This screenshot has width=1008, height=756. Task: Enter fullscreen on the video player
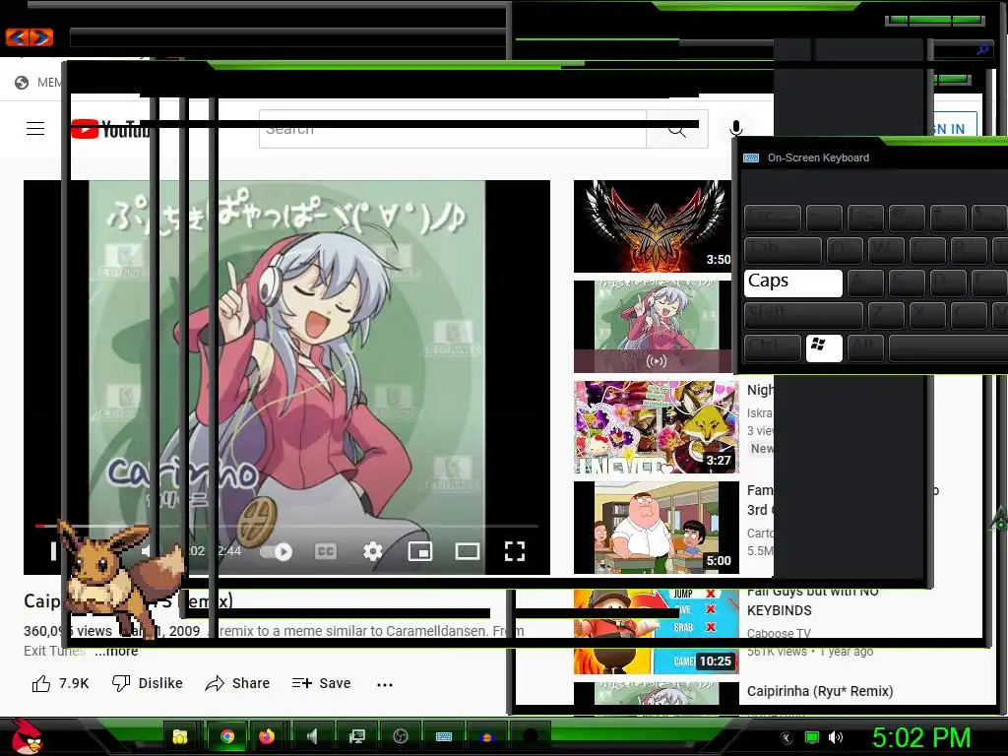pyautogui.click(x=515, y=551)
